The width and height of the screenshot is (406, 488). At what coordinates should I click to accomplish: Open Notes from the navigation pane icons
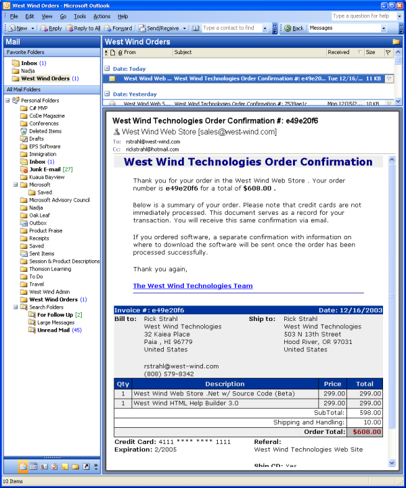coord(65,466)
